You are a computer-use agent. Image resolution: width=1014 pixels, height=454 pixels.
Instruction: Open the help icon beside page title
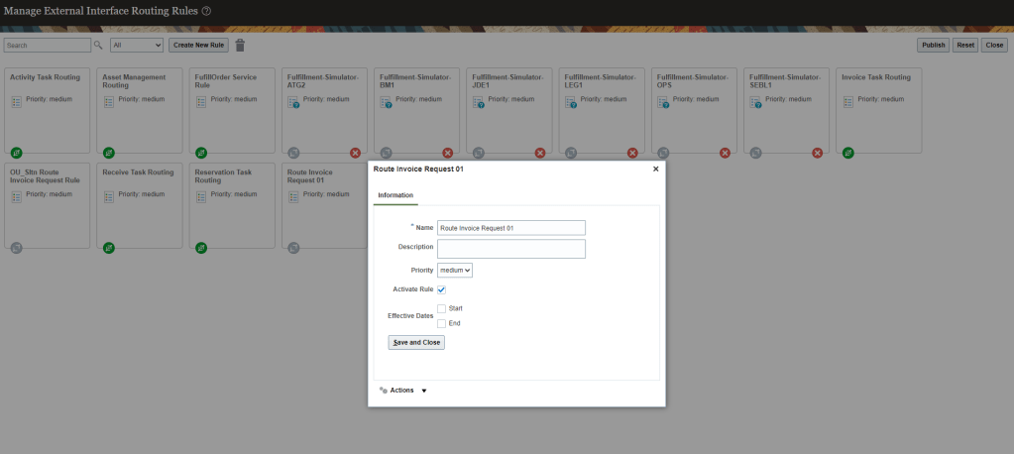206,10
